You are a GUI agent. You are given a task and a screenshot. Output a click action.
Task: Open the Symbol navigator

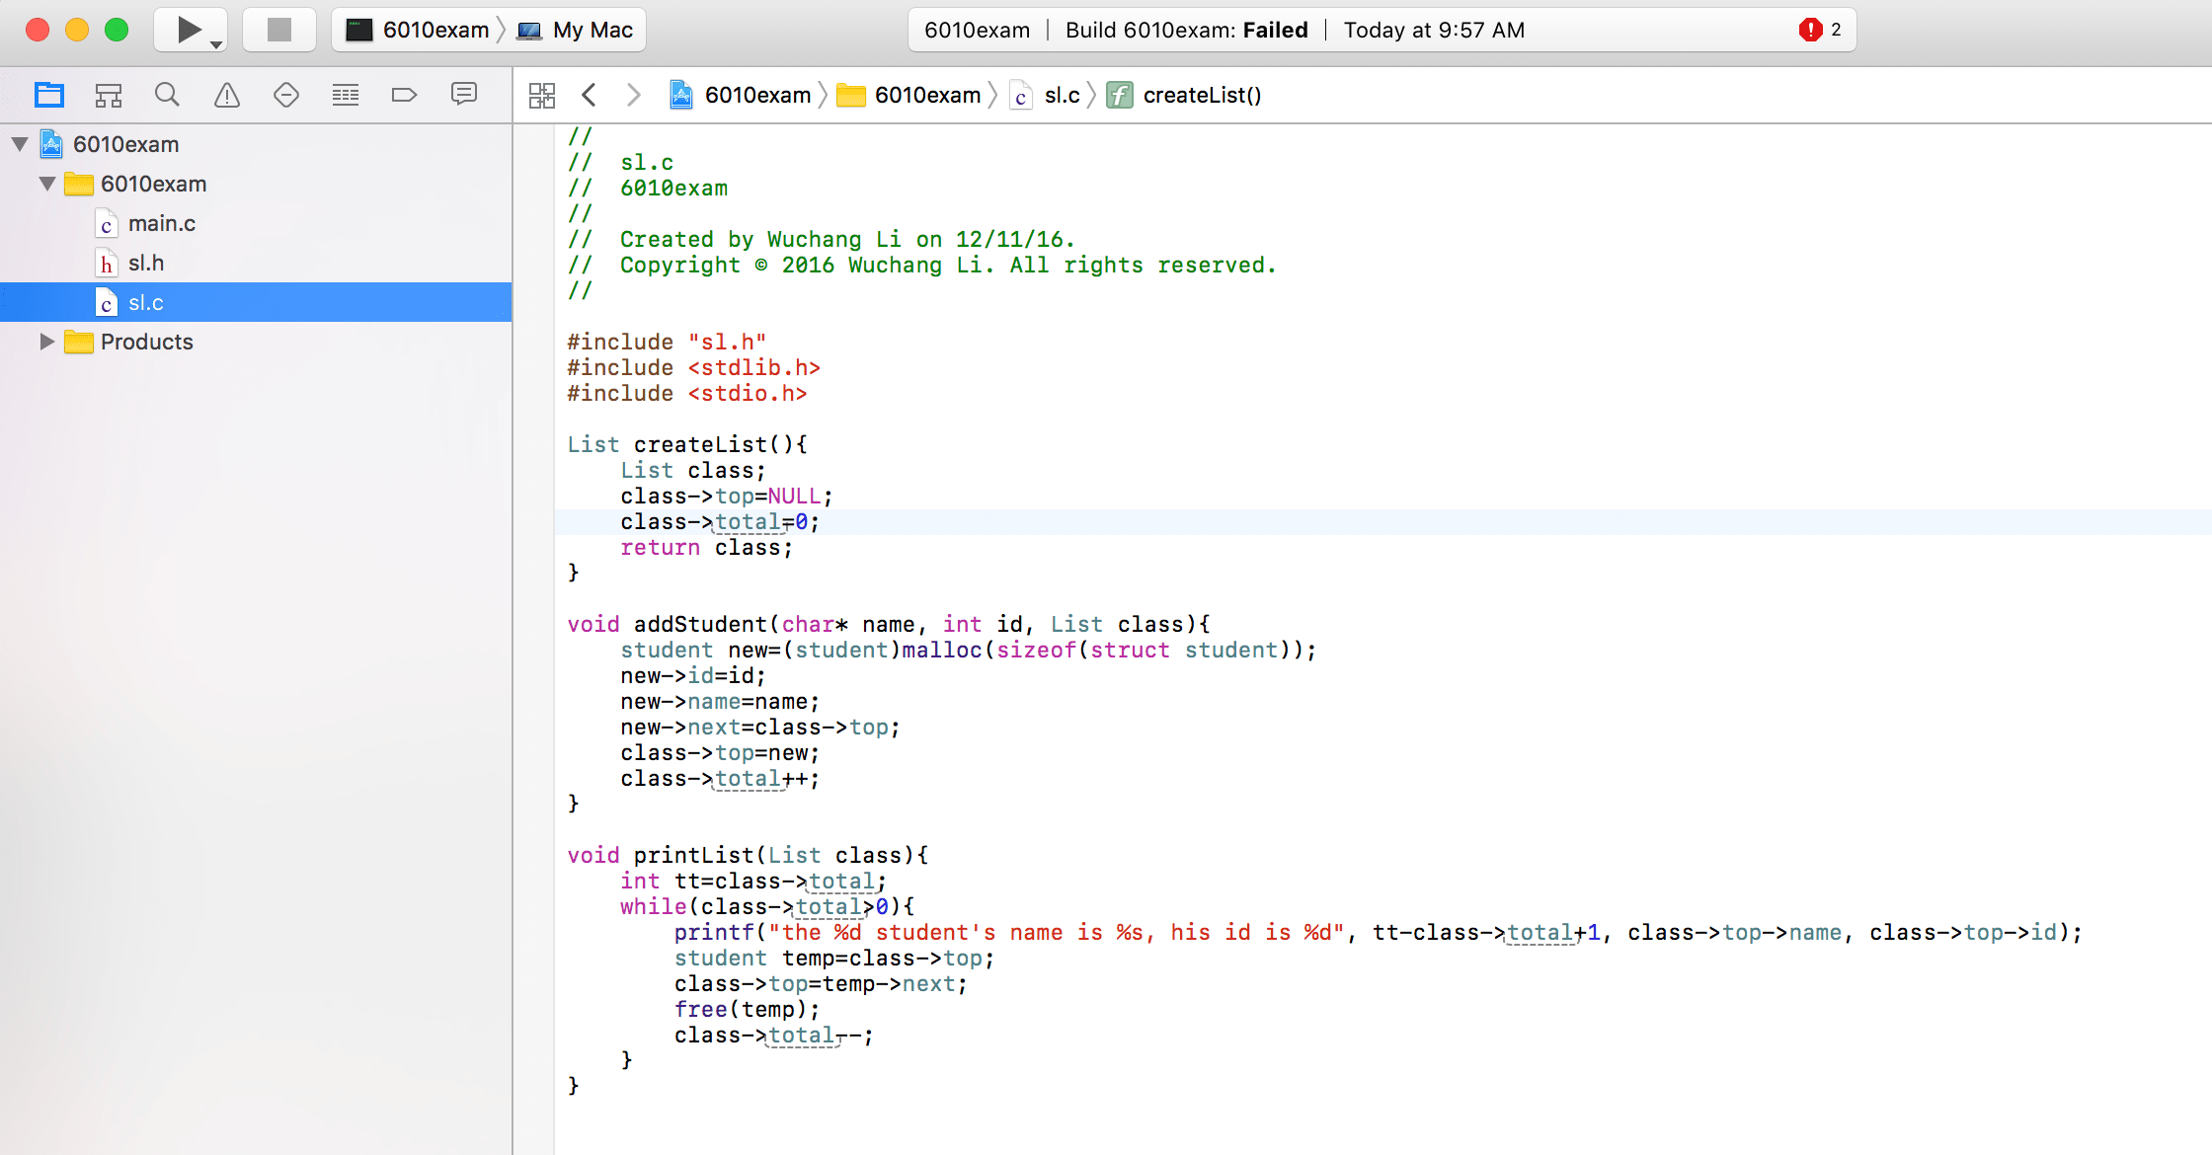108,94
